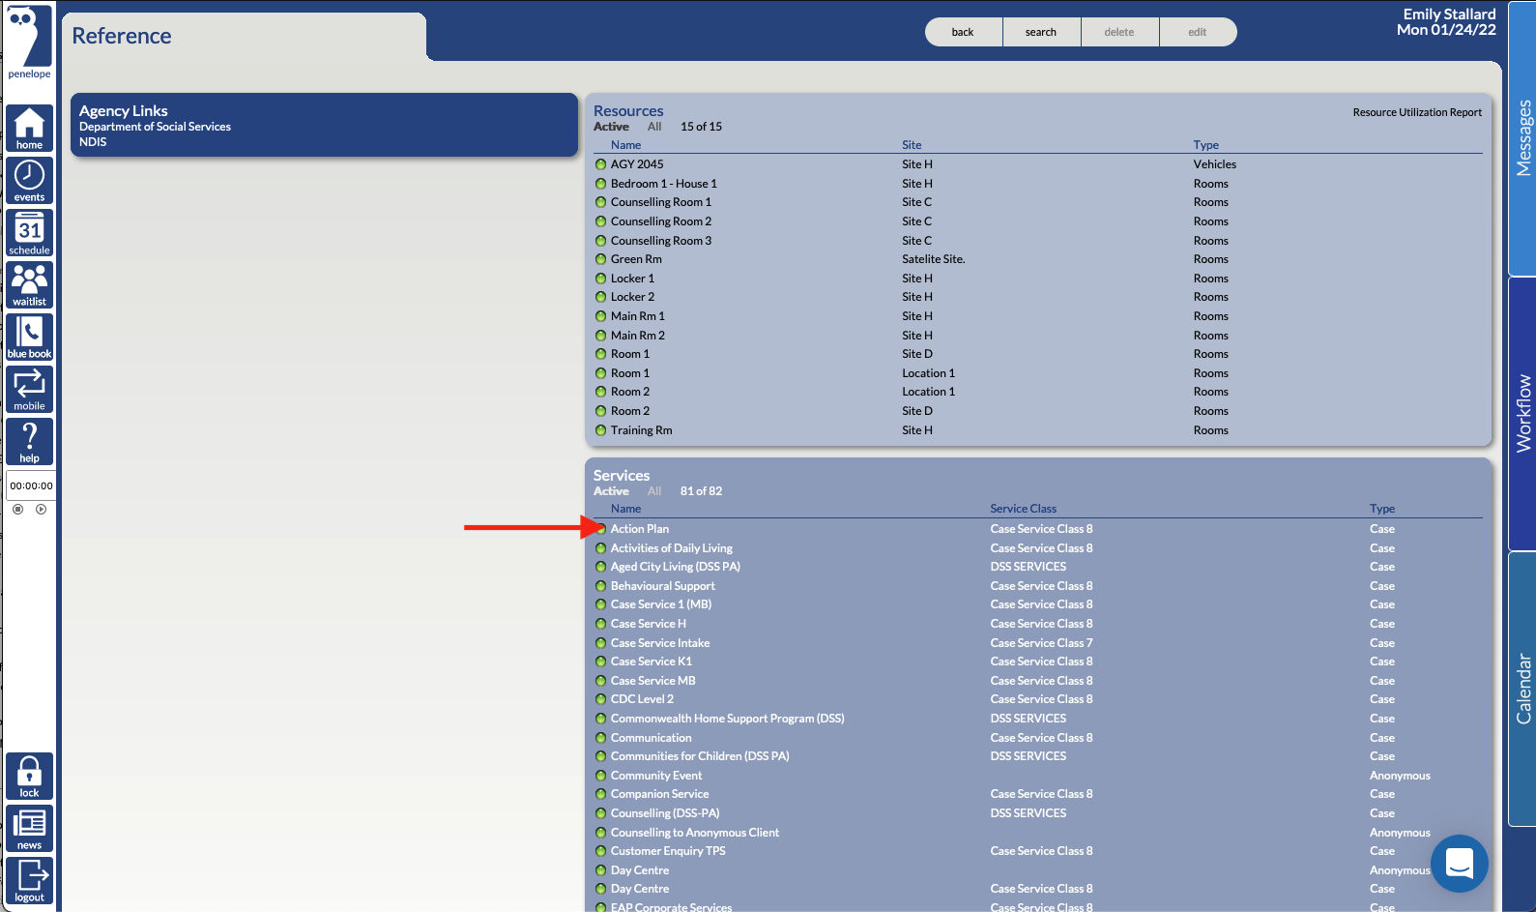Open the Workflow side tab
Viewport: 1536px width, 912px height.
click(1522, 413)
